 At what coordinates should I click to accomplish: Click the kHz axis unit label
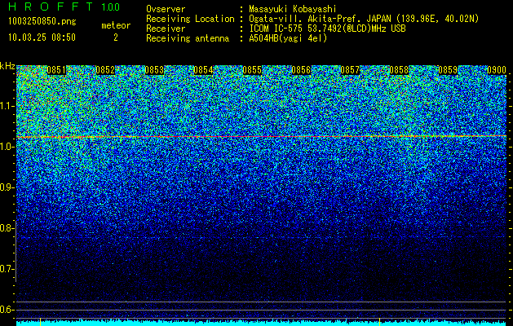(7, 66)
